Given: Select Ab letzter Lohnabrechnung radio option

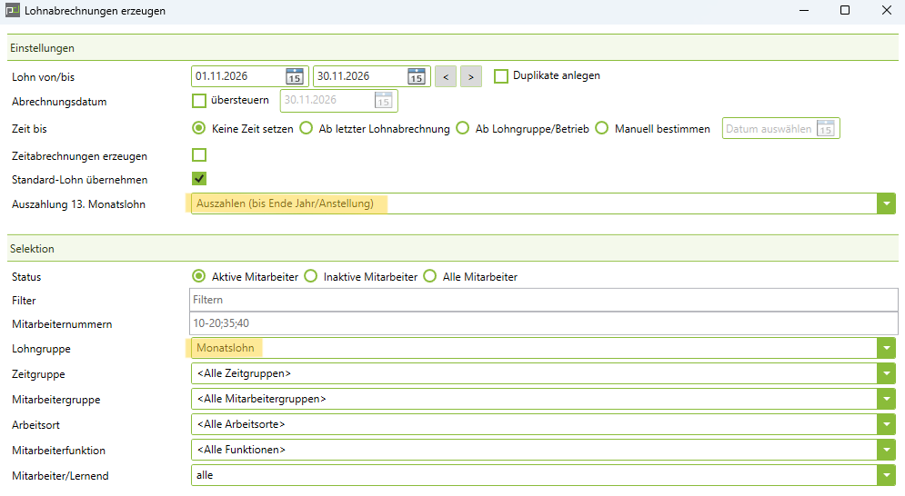Looking at the screenshot, I should click(307, 129).
